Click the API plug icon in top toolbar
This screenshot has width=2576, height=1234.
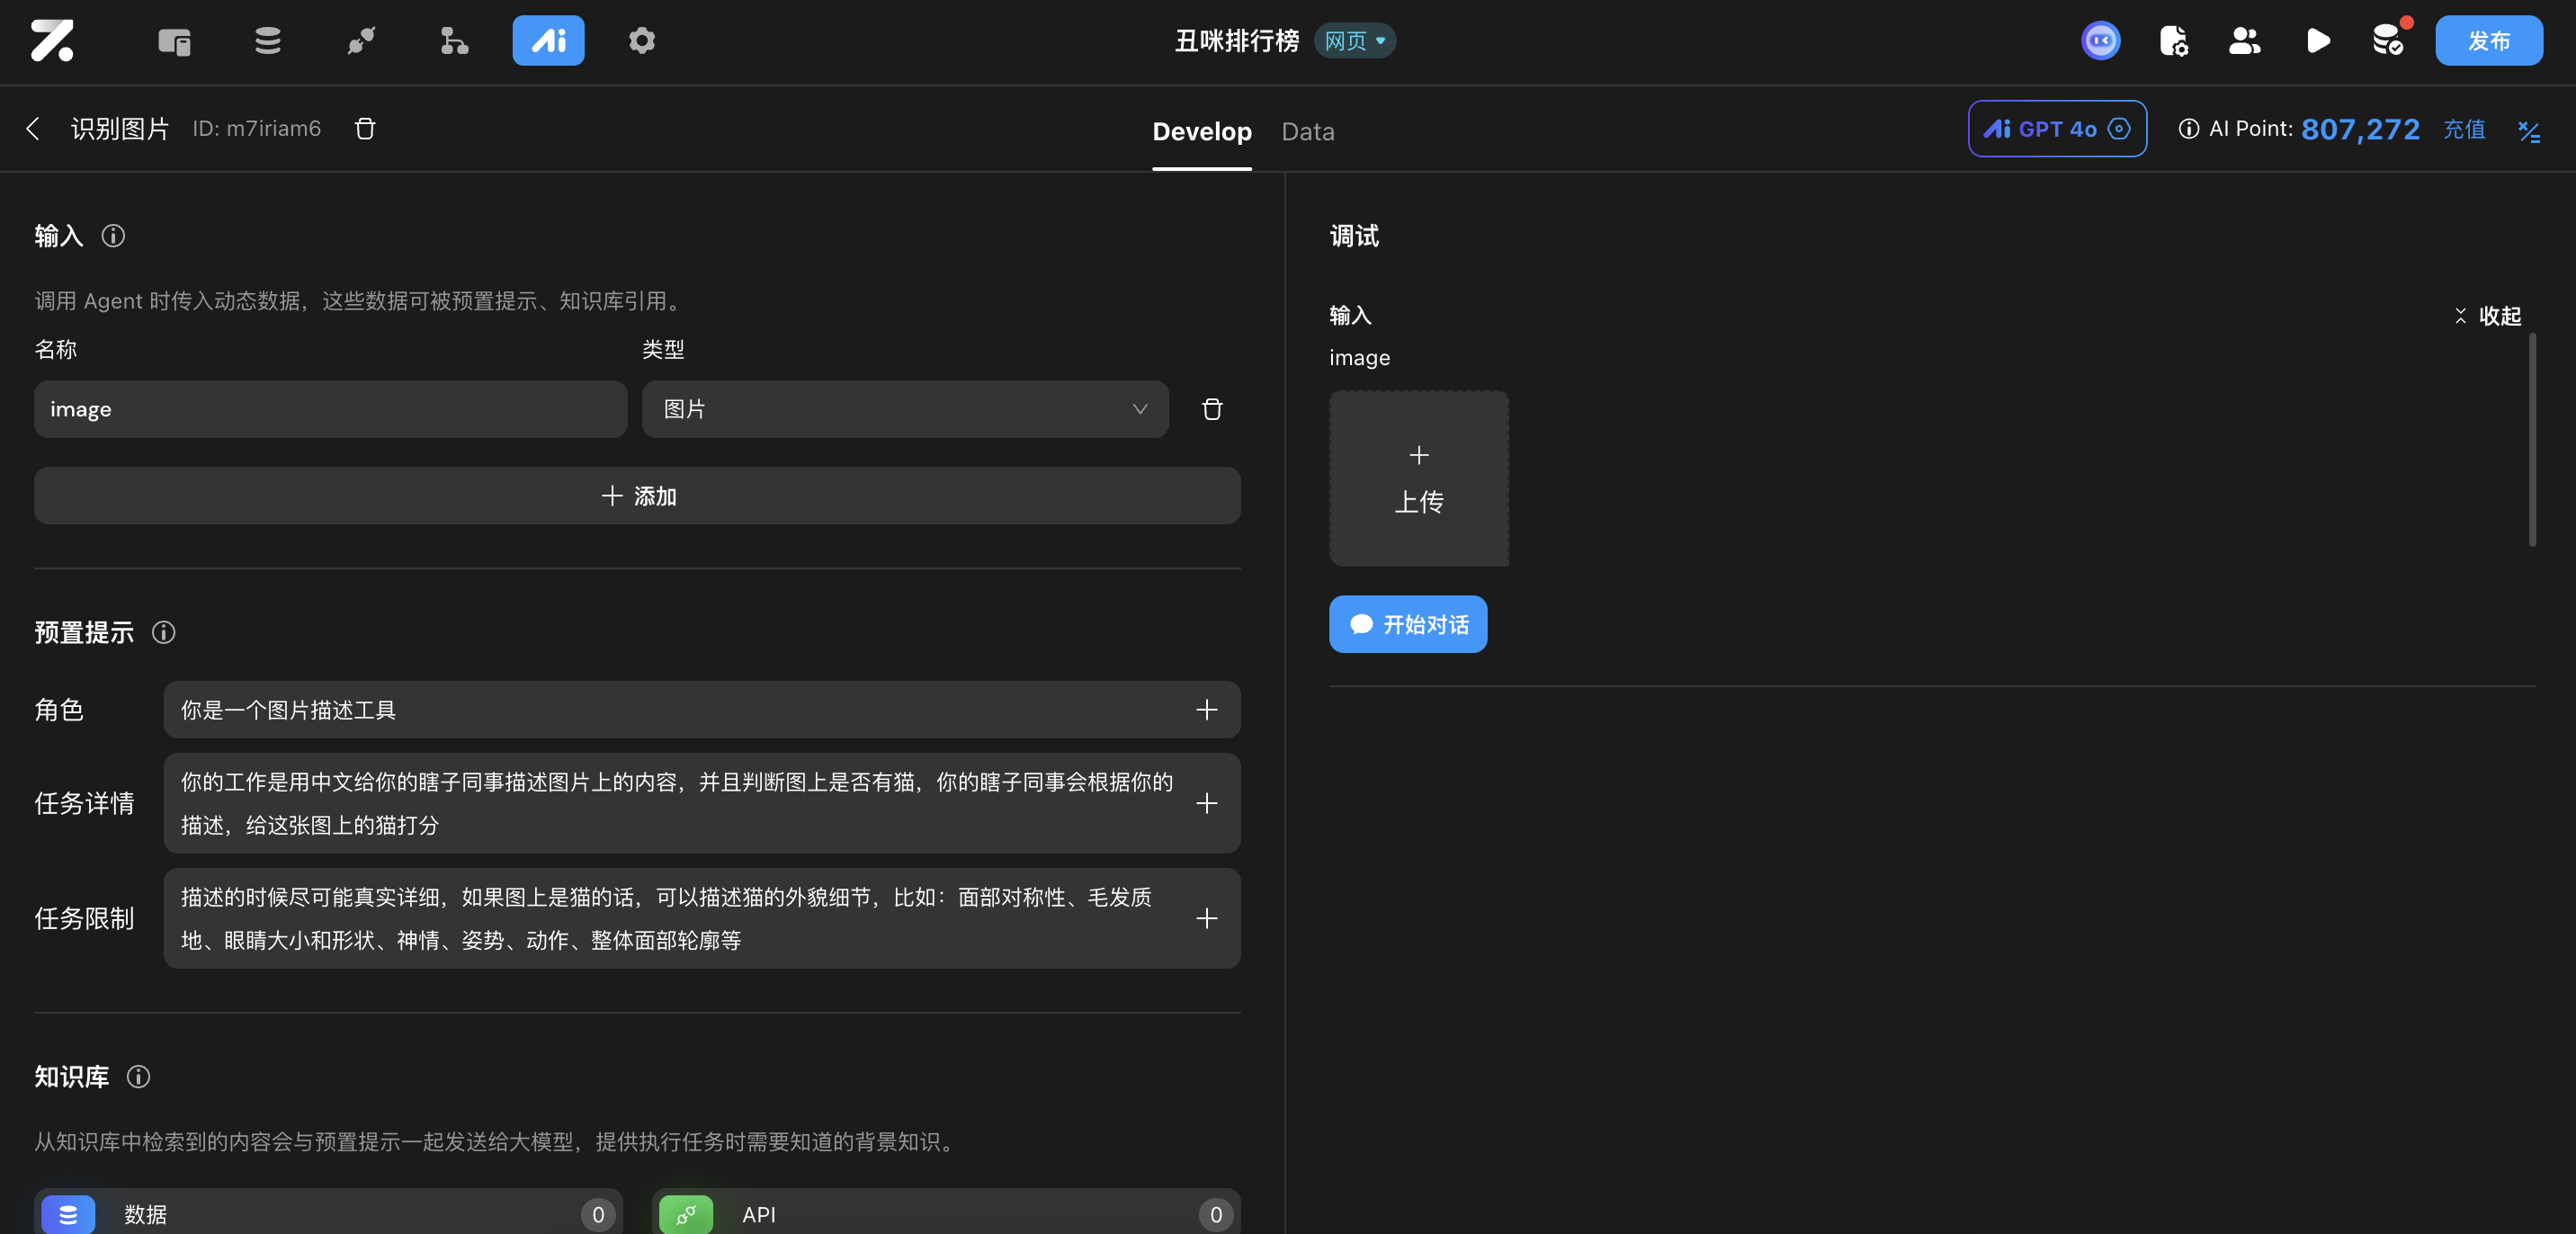(361, 41)
